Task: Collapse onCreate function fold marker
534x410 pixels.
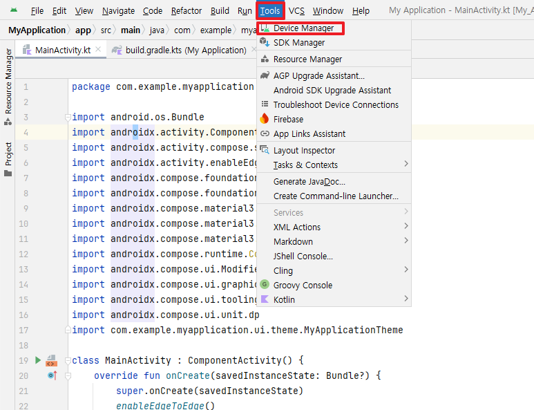Action: click(68, 376)
